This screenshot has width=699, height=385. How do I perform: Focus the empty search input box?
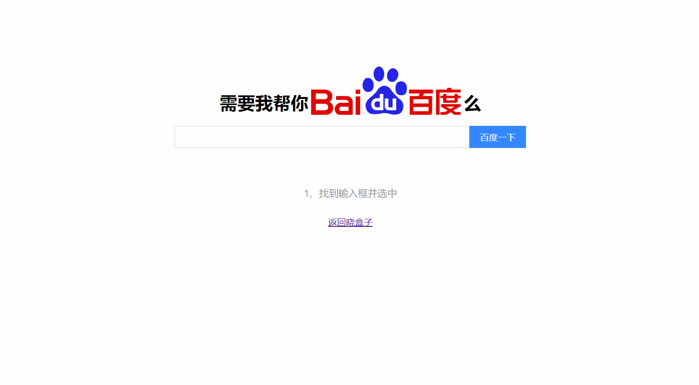click(322, 137)
